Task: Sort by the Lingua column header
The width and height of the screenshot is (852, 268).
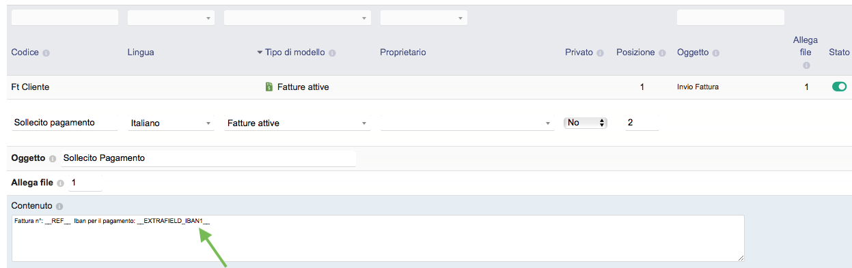Action: point(141,53)
